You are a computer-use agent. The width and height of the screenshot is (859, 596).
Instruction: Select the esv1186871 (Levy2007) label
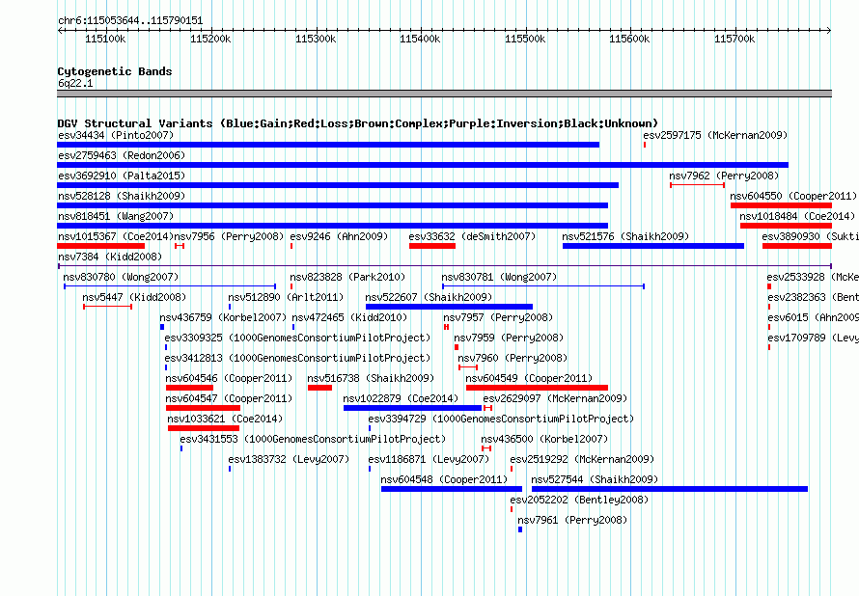[x=429, y=459]
